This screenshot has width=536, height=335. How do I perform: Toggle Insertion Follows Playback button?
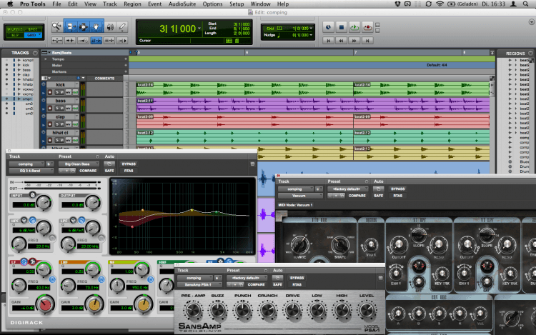122,41
